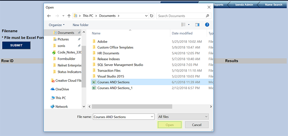Viewport: 288px width, 136px height.
Task: Select Creative Cloud Files in sidebar
Action: [x=68, y=81]
